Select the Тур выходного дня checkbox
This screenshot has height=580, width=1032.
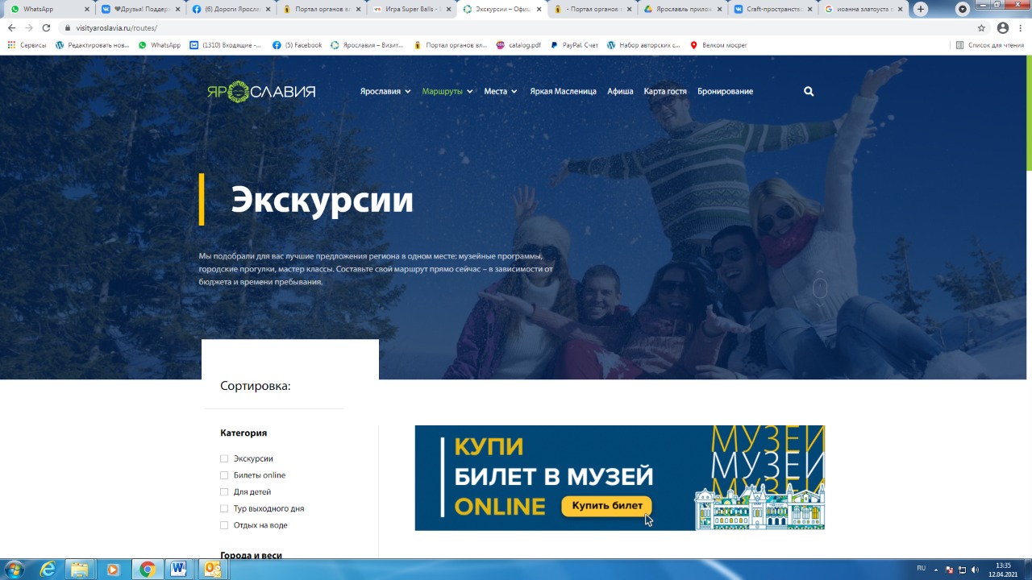pos(224,509)
